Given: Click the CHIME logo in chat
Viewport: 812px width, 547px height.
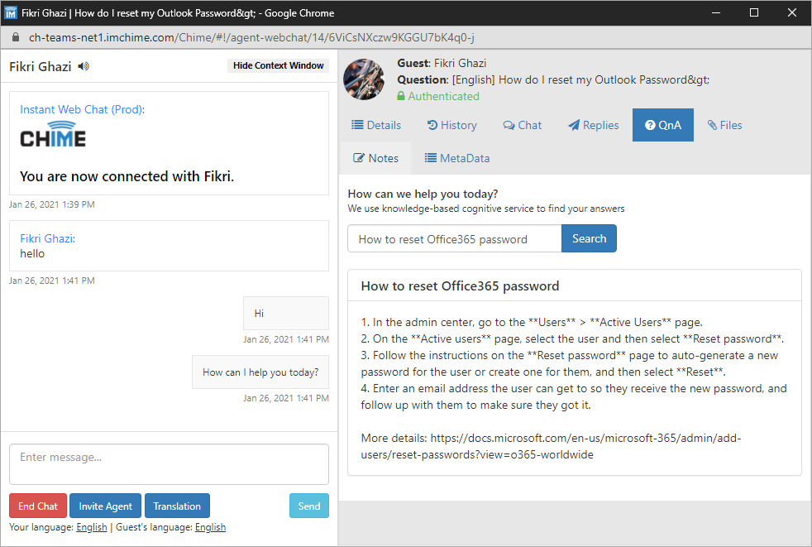Looking at the screenshot, I should pos(53,134).
